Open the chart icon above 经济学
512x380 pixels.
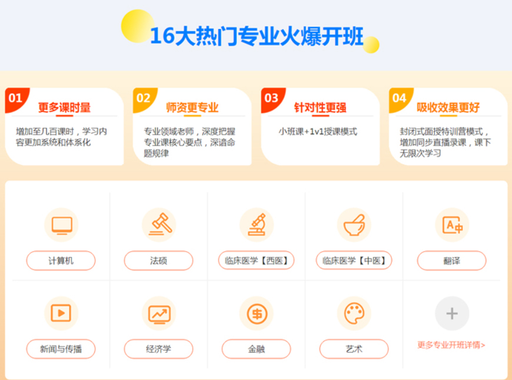pyautogui.click(x=158, y=313)
